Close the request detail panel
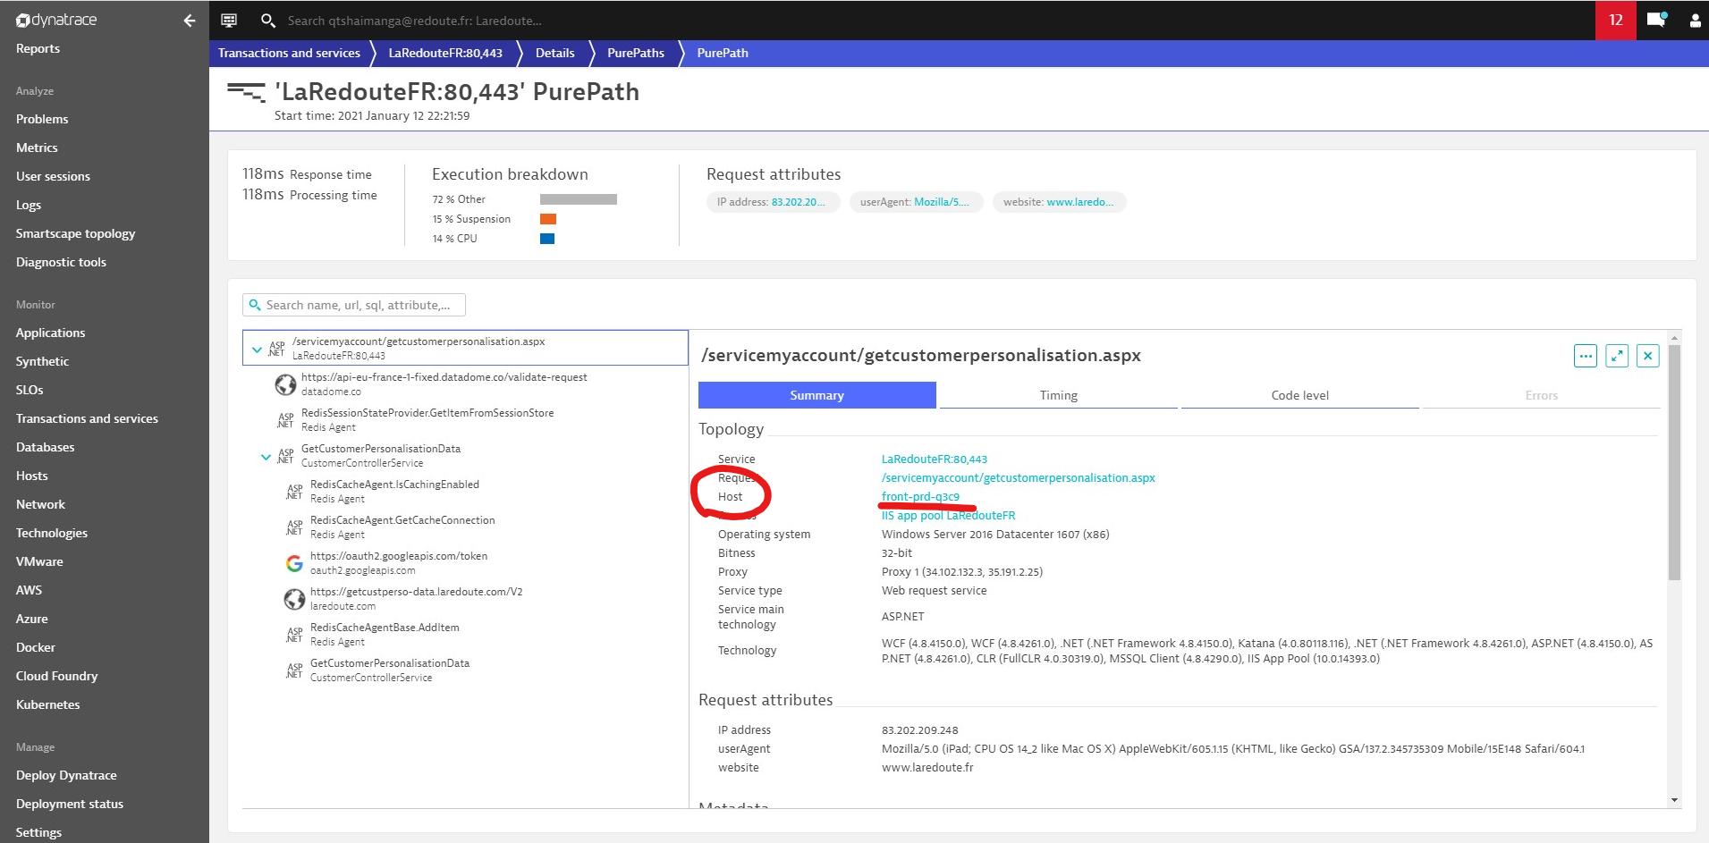1709x843 pixels. tap(1647, 356)
